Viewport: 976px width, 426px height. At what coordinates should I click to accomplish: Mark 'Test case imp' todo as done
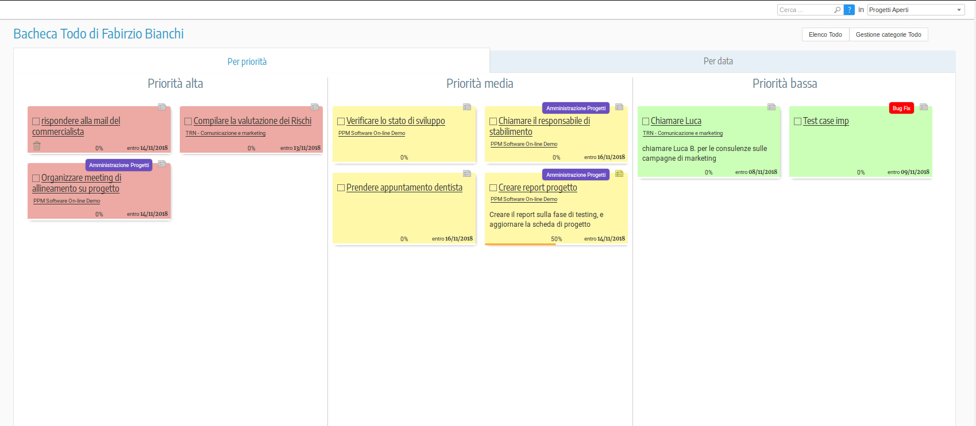pyautogui.click(x=798, y=122)
